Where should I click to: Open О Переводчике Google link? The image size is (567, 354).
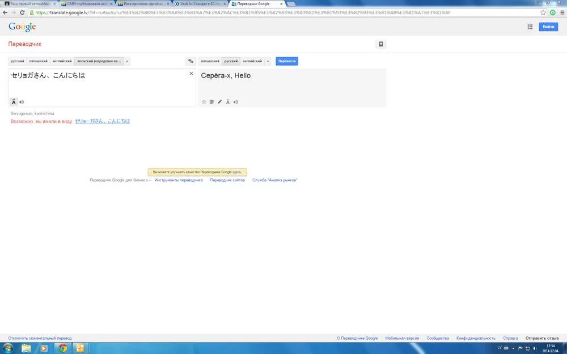(357, 339)
